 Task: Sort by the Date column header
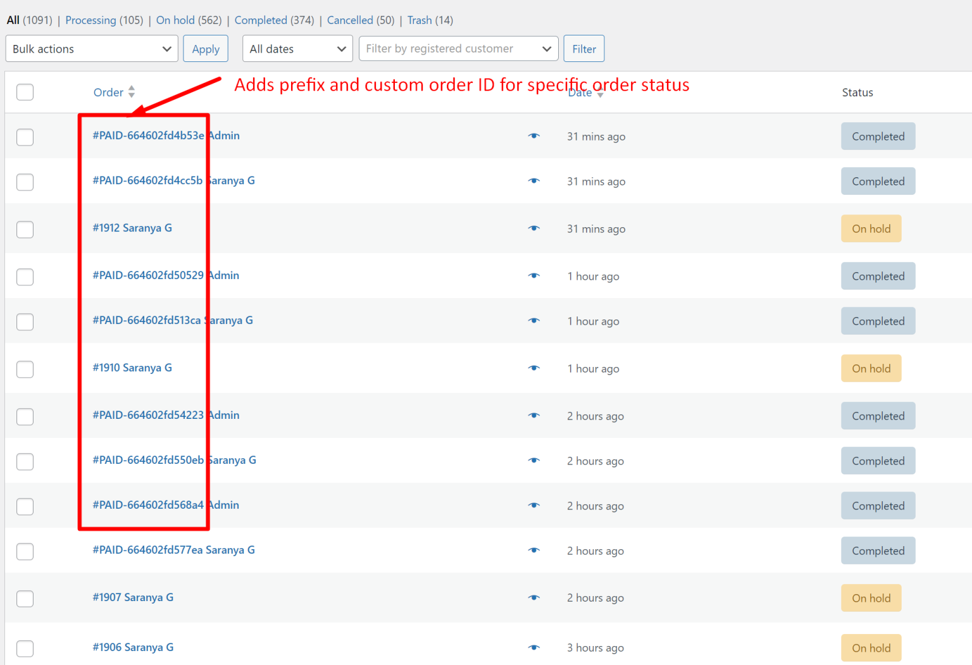pyautogui.click(x=580, y=94)
